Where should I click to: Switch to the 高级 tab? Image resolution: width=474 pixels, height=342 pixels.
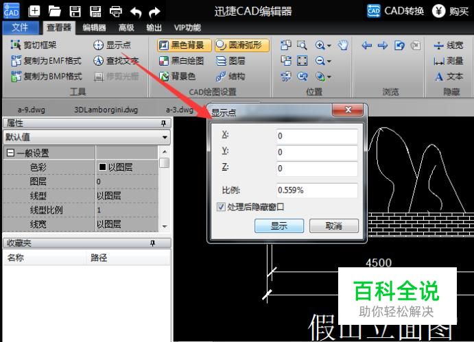(x=126, y=28)
